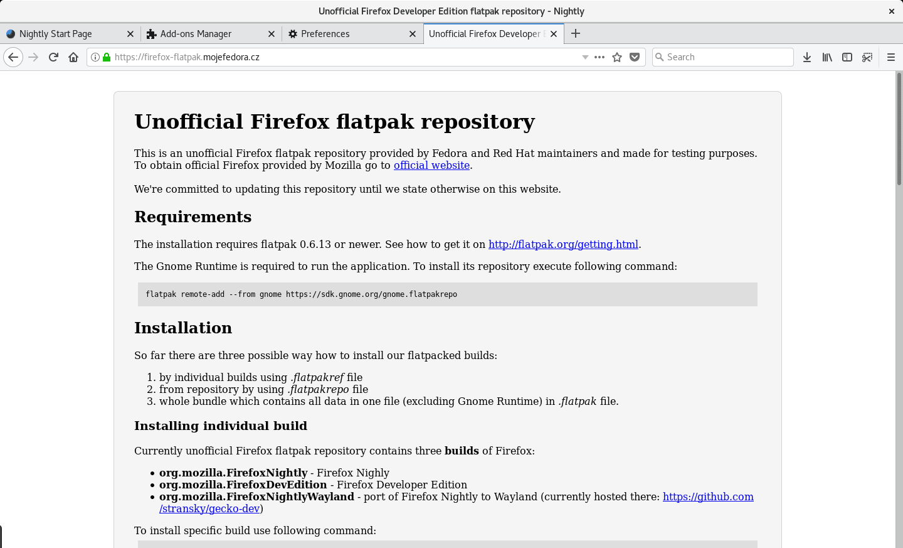Click the forward navigation arrow
Image resolution: width=903 pixels, height=548 pixels.
[x=33, y=57]
